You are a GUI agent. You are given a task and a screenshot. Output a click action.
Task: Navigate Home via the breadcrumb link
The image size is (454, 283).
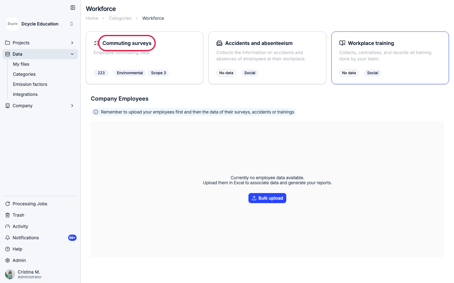(92, 18)
